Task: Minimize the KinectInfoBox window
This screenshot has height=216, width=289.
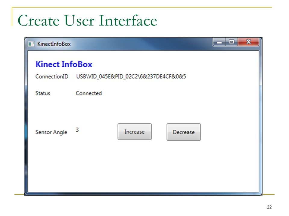Action: point(219,42)
